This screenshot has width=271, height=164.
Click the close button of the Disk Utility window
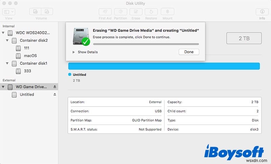coord(4,3)
